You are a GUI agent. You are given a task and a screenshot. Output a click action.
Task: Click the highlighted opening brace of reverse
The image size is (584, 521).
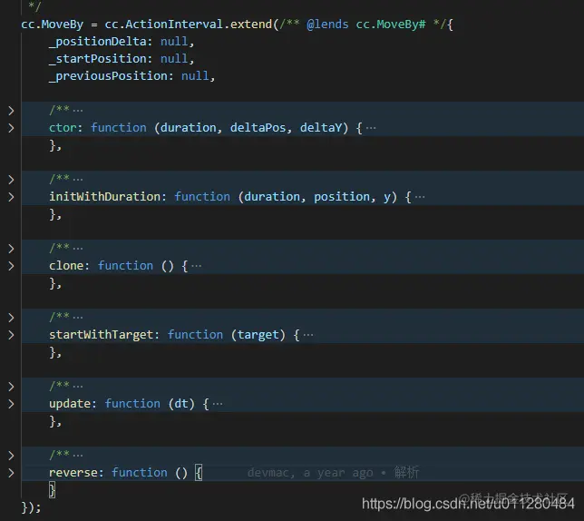199,473
